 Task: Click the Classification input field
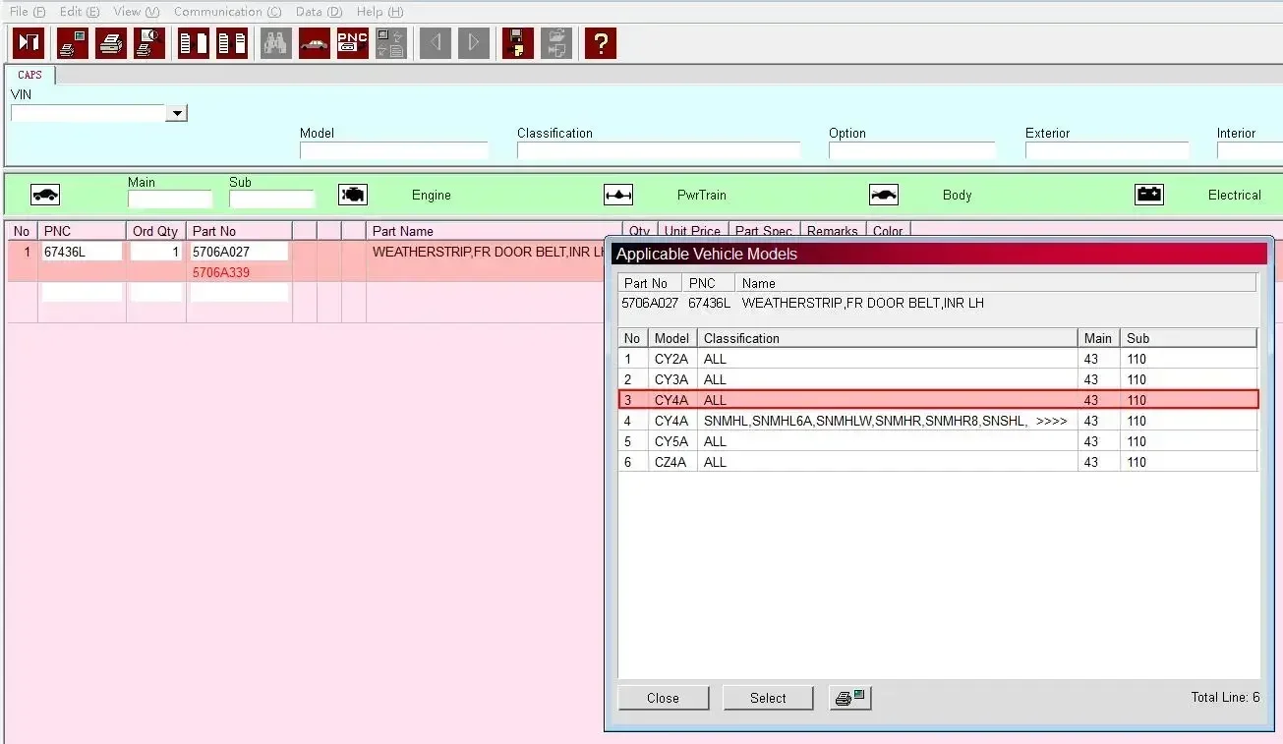tap(659, 150)
